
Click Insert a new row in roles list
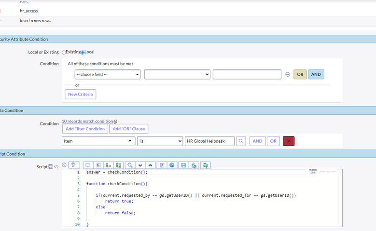(x=36, y=21)
